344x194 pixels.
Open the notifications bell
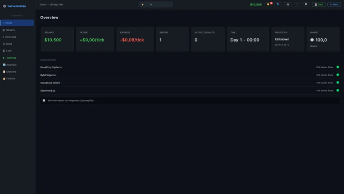[268, 5]
